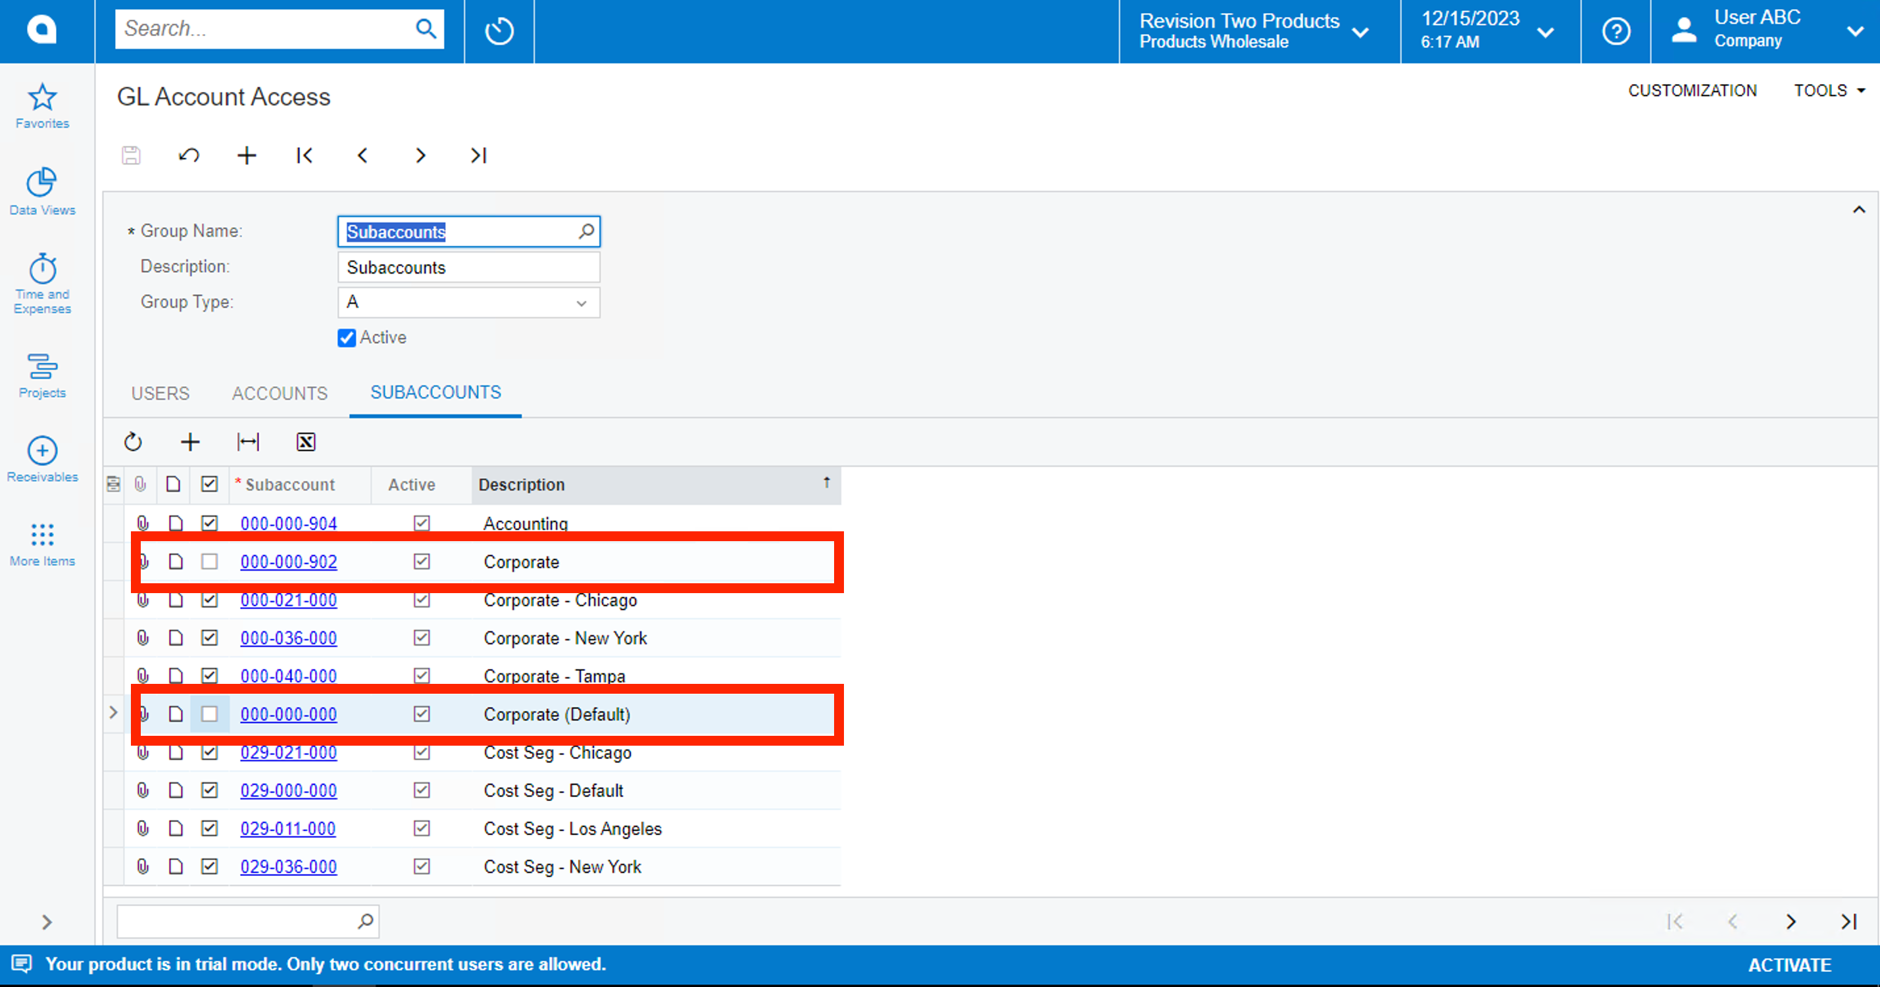Image resolution: width=1880 pixels, height=987 pixels.
Task: Click the row arrow beside 000-000-000
Action: [113, 712]
